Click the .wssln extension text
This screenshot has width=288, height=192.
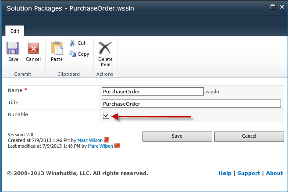point(212,92)
